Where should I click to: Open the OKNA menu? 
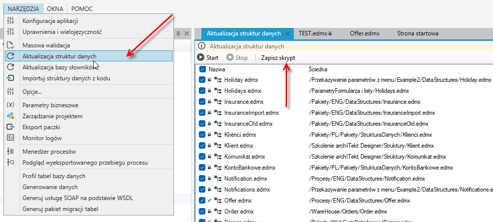55,9
